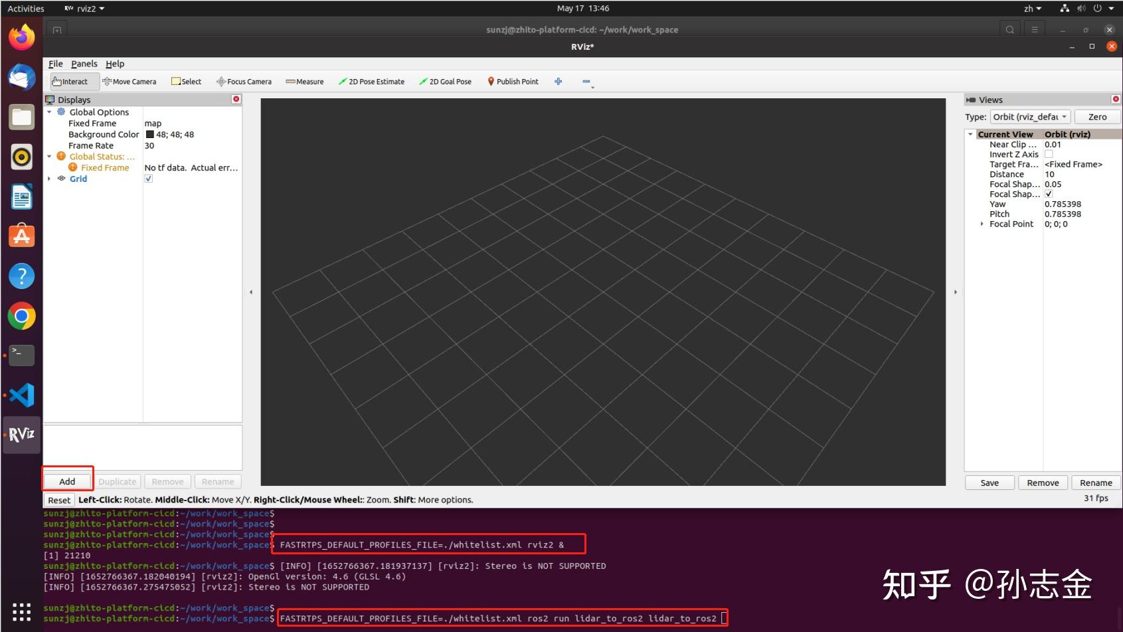Click the Reset button

59,500
